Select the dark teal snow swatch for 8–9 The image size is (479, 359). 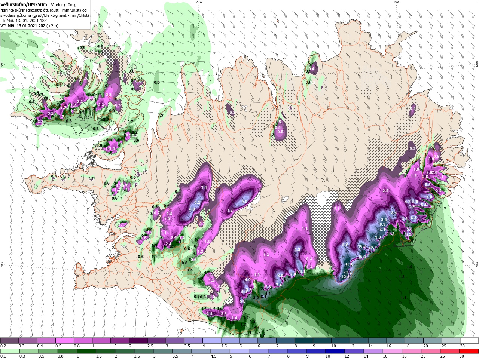point(303,341)
